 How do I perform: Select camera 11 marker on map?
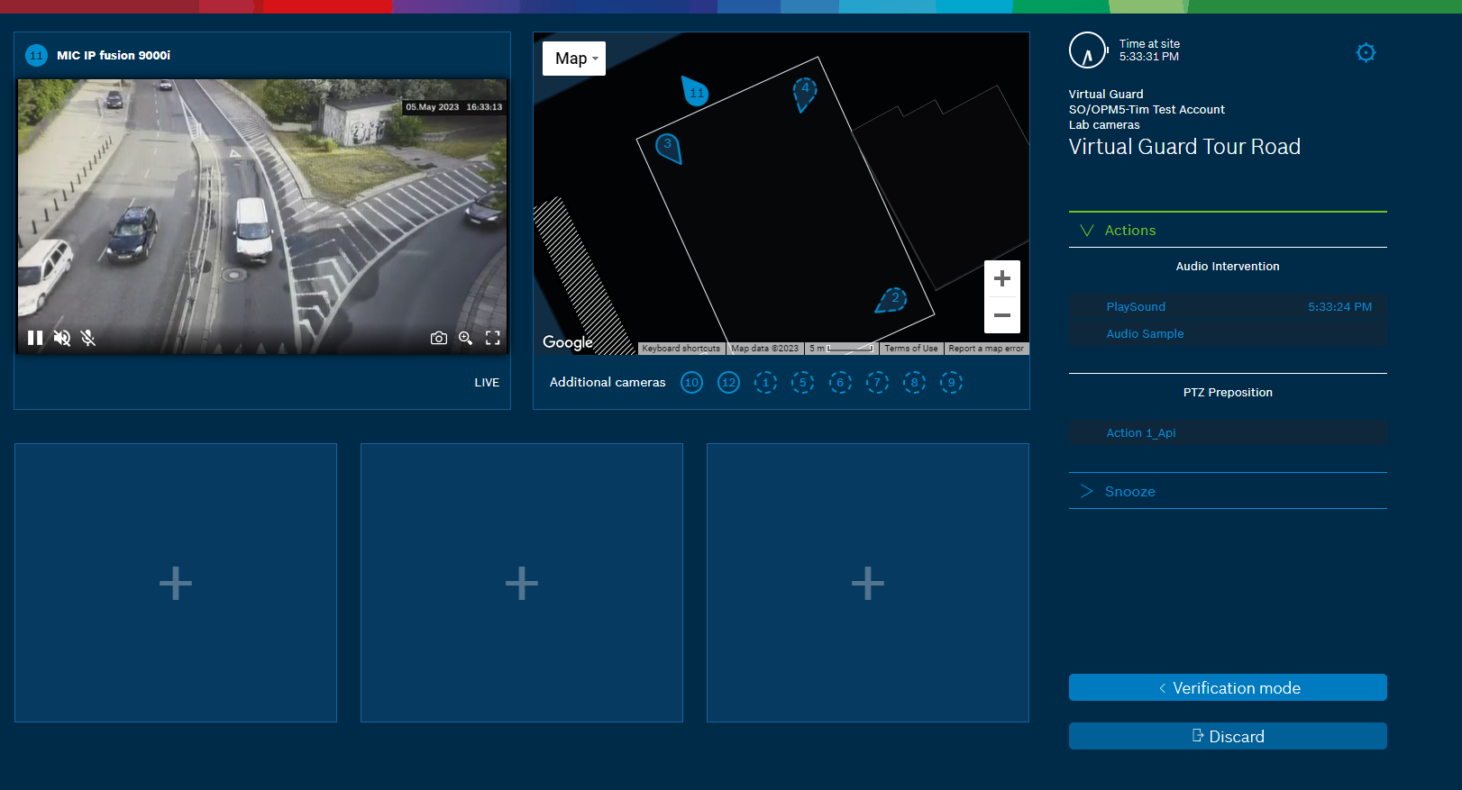click(x=695, y=92)
